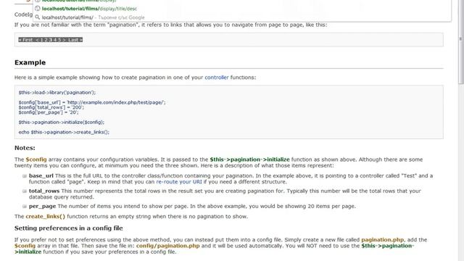Click the bold per_page term
This screenshot has width=464, height=261.
[42, 206]
